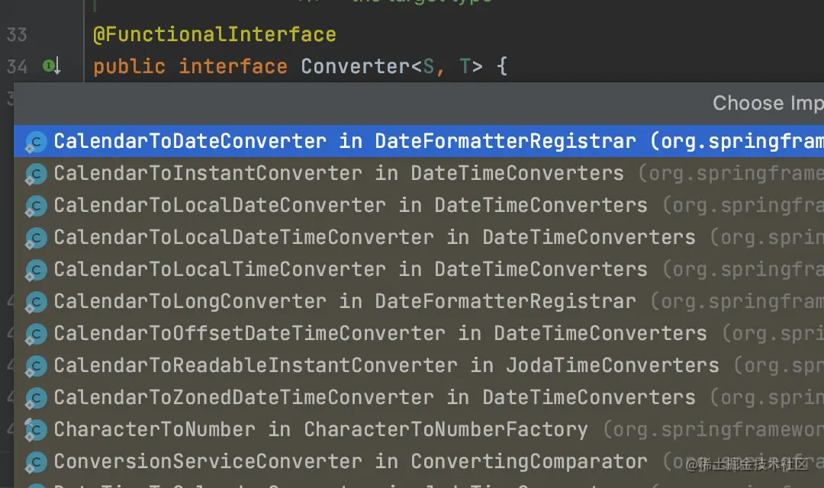Viewport: 824px width, 488px height.
Task: Click class icon beside CalendarToOffsetDateTimeConverter
Action: [36, 334]
